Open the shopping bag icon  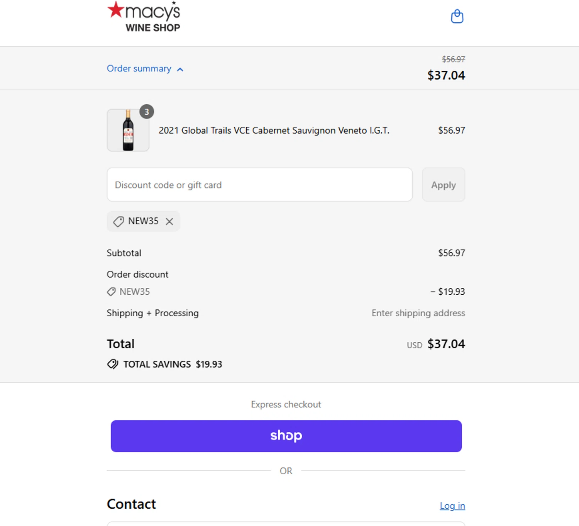click(457, 17)
